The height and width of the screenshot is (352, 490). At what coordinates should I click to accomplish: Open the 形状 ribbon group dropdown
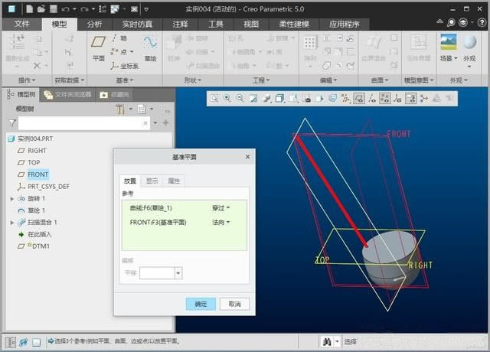coord(192,80)
